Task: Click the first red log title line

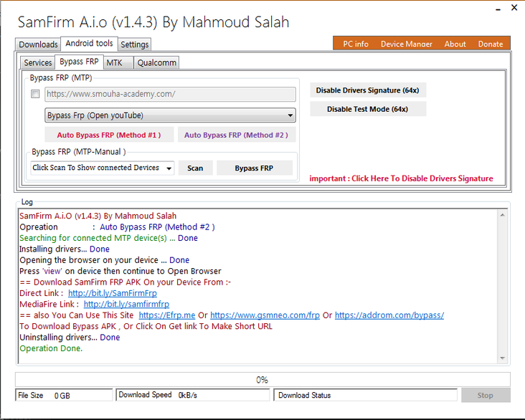Action: [x=98, y=216]
